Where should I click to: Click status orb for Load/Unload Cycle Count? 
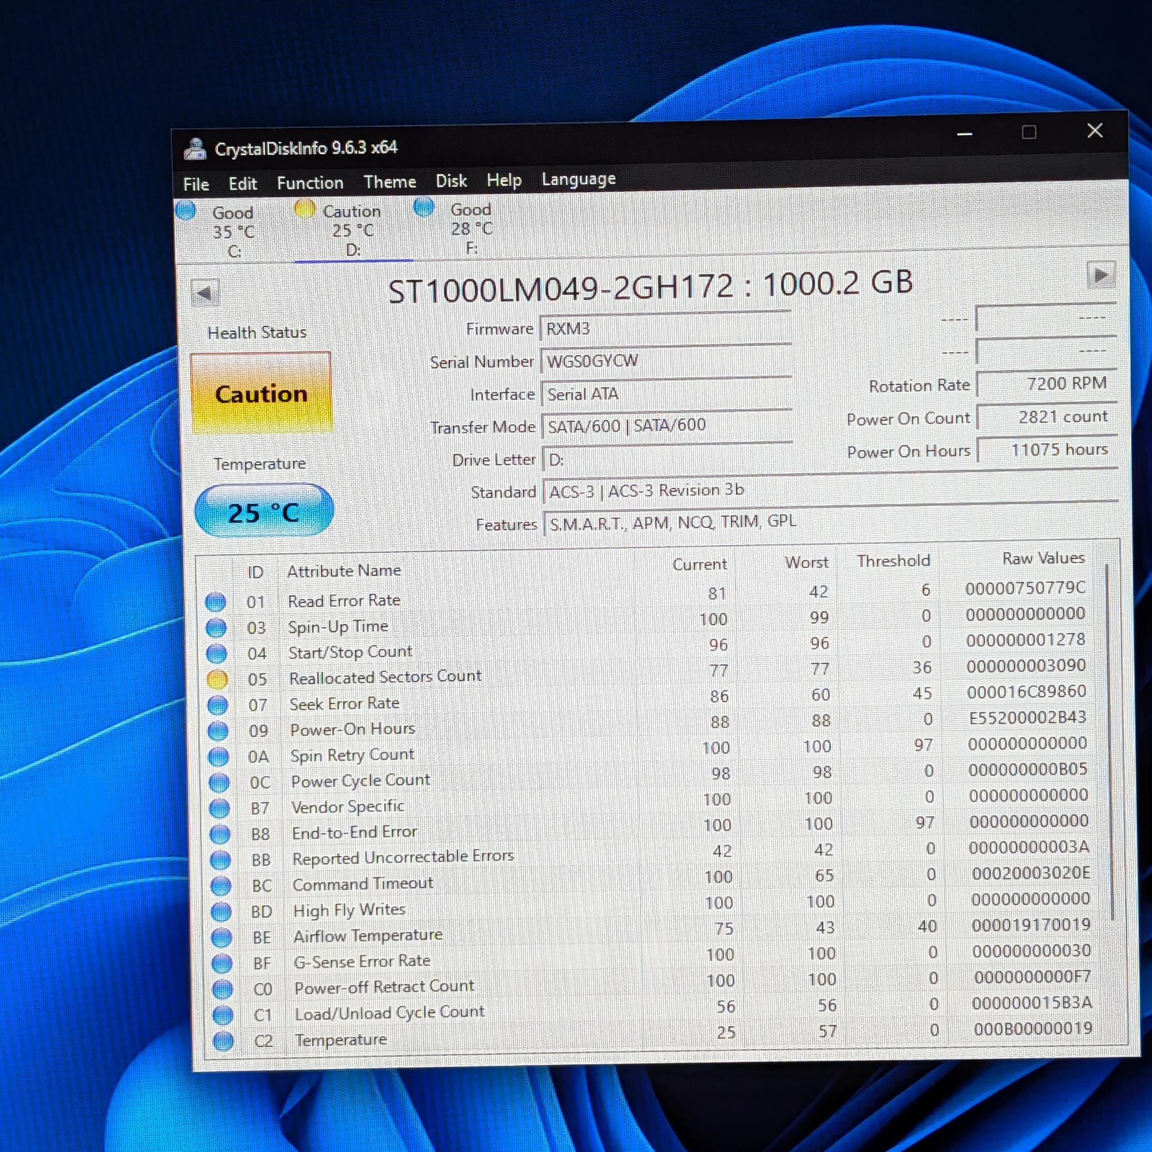223,1015
